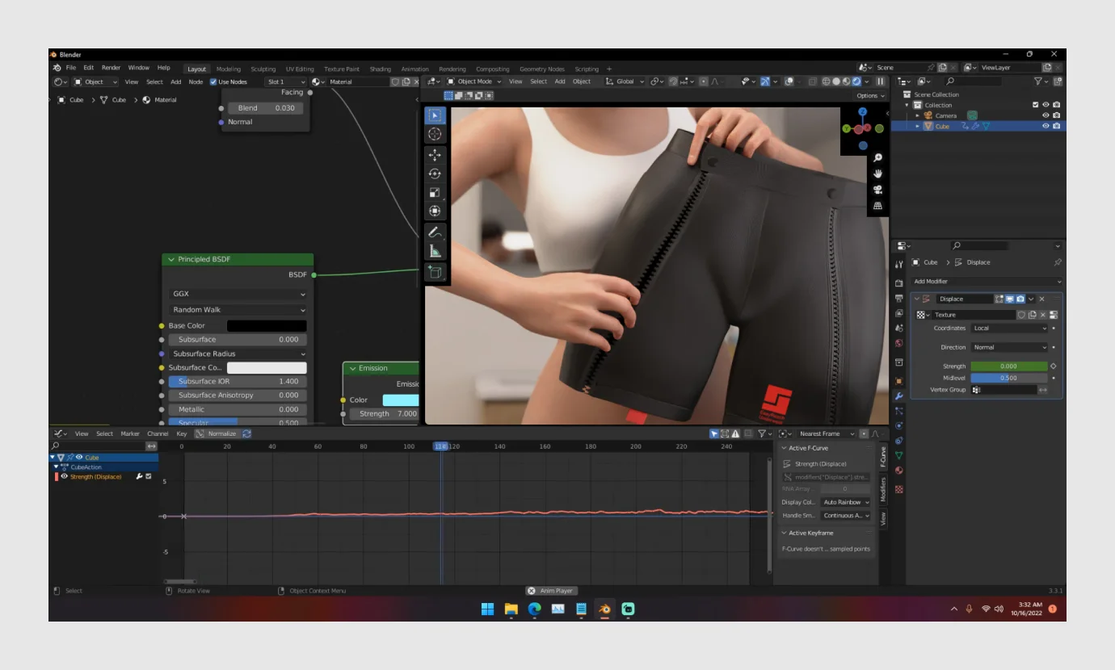Open the Render properties tab
Viewport: 1115px width, 670px height.
click(898, 283)
